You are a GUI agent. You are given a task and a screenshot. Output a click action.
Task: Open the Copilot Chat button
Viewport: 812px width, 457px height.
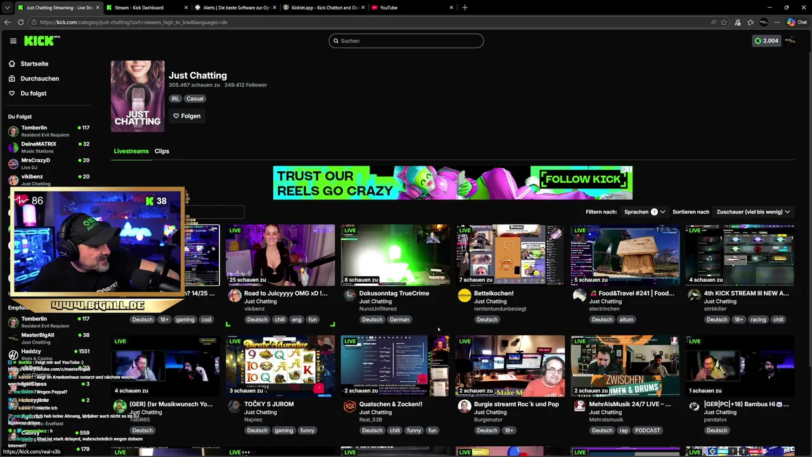point(797,22)
